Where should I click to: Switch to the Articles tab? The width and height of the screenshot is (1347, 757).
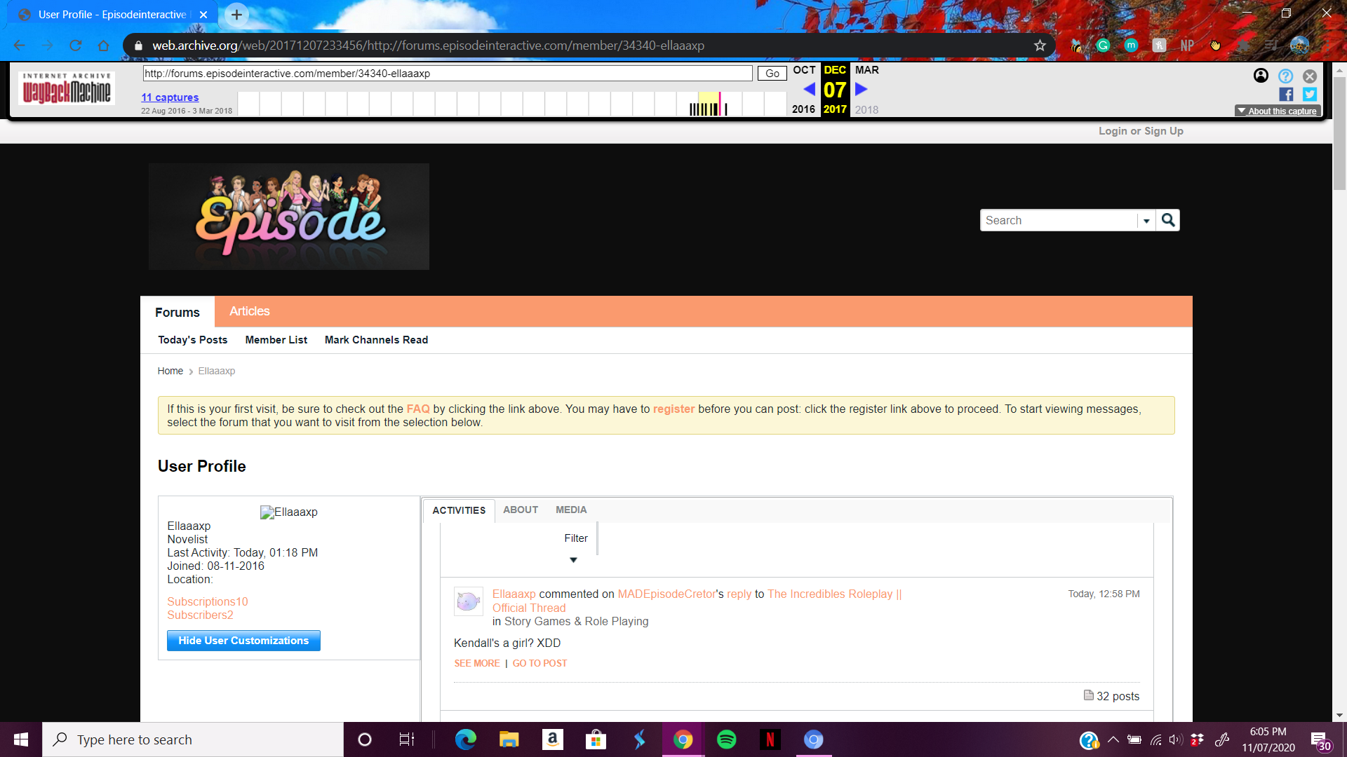point(249,311)
